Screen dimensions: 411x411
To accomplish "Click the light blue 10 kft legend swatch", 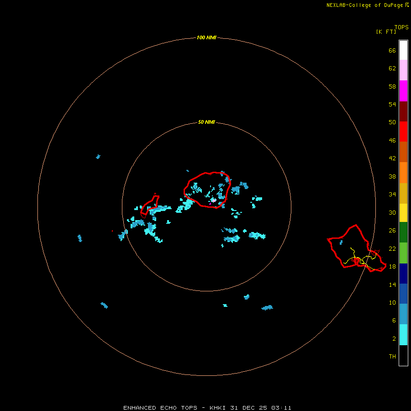I will click(x=403, y=314).
